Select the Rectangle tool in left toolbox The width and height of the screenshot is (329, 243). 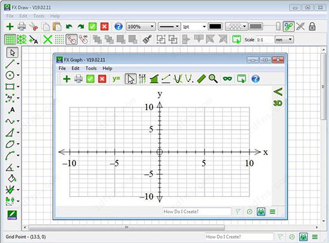tap(10, 87)
